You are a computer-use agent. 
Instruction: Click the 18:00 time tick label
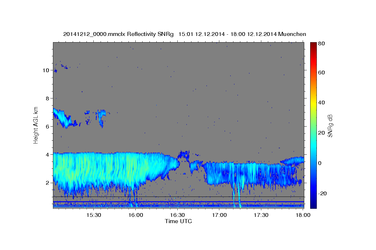303,215
